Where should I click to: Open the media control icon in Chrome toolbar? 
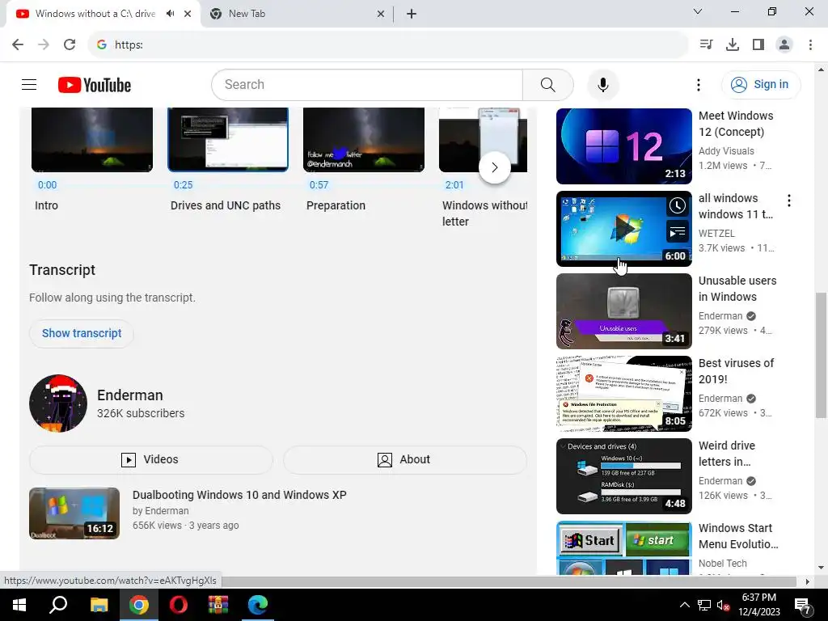click(706, 44)
